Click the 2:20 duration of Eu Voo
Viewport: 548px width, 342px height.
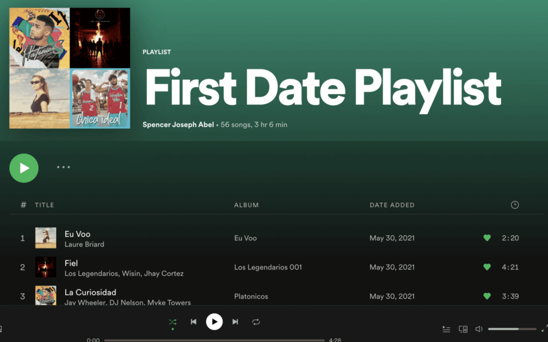pyautogui.click(x=510, y=238)
